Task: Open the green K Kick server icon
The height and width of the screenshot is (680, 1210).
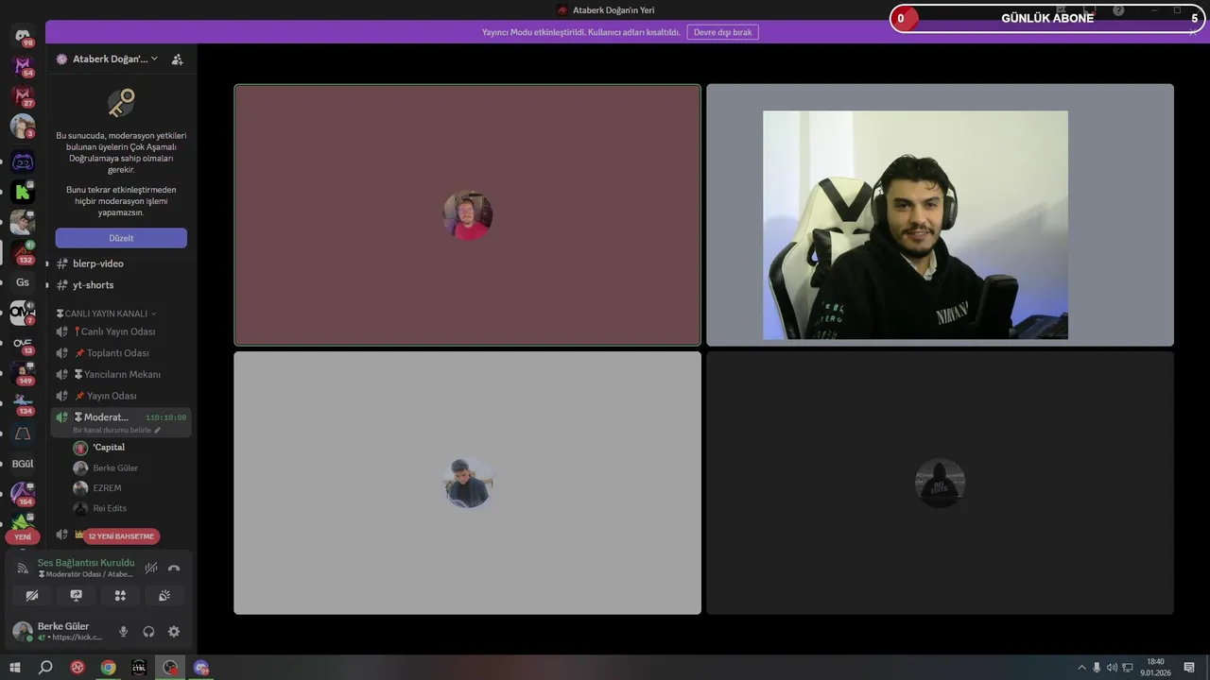Action: pos(22,192)
